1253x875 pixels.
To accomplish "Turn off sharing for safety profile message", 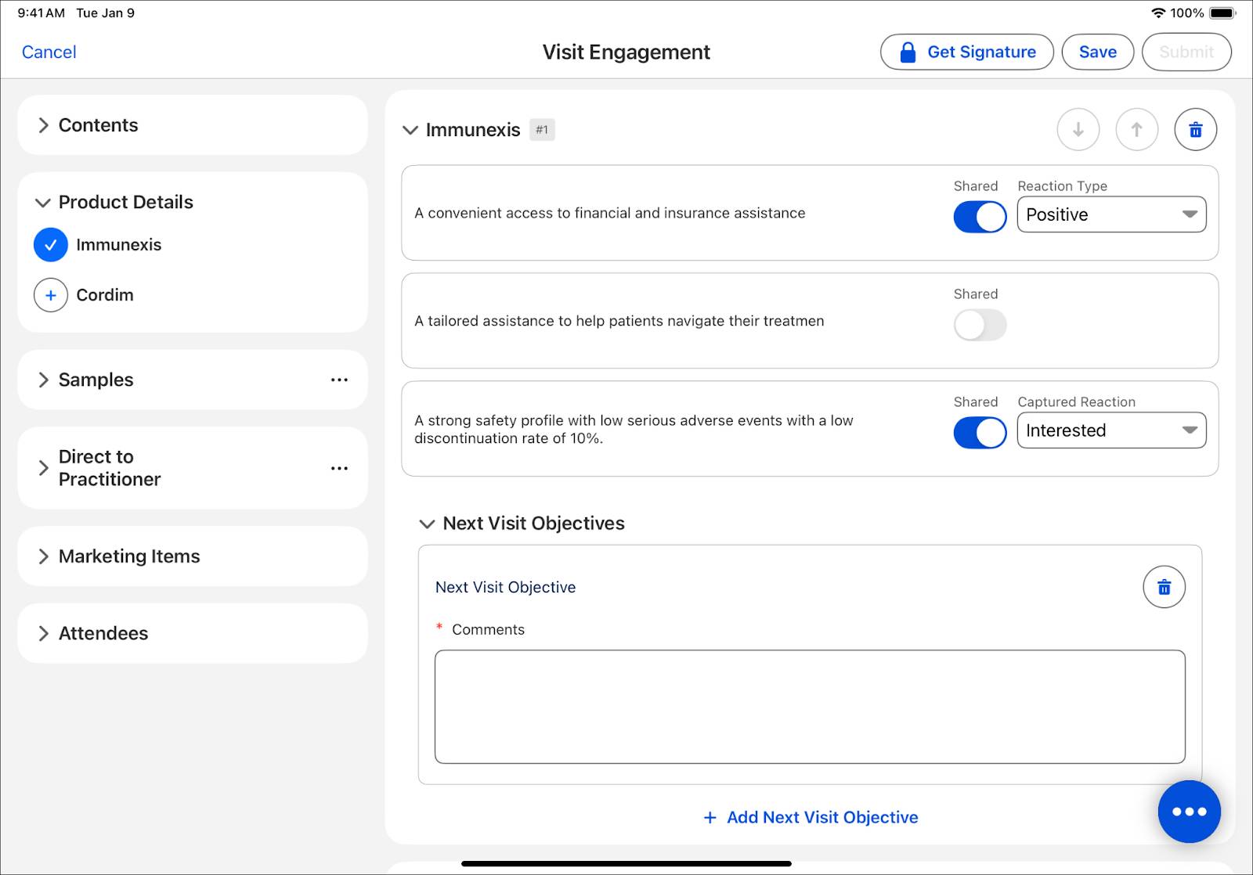I will 979,432.
